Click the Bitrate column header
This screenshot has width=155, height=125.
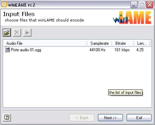123,43
